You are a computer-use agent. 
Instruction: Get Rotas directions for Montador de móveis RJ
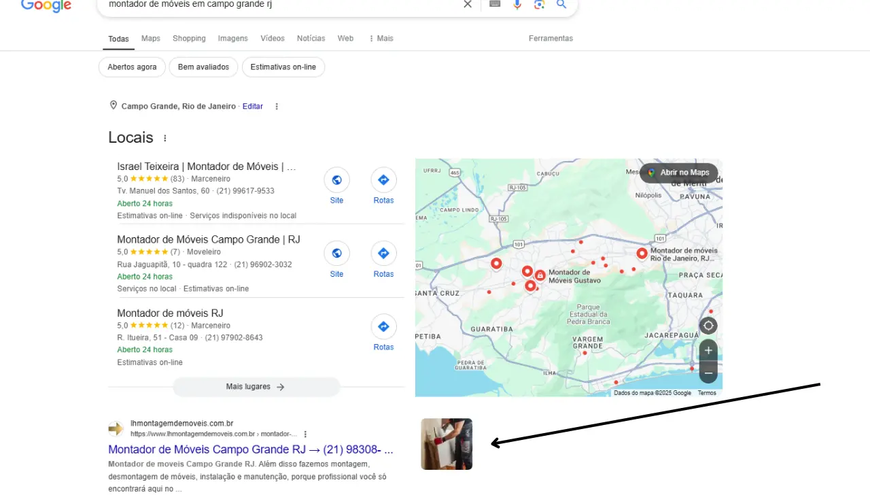click(383, 327)
